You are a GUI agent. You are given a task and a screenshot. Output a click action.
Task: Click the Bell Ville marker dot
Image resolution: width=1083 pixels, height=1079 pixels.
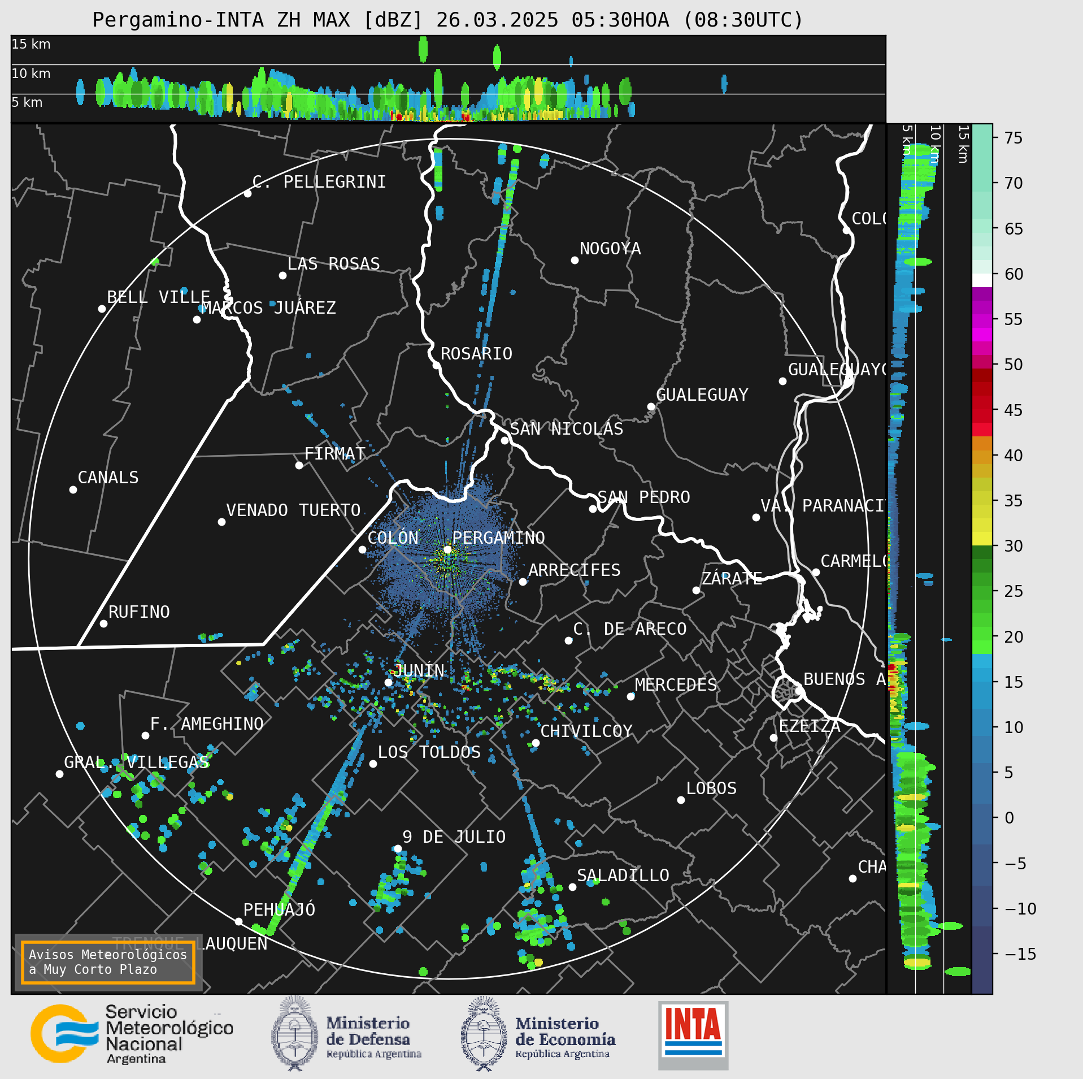point(102,309)
